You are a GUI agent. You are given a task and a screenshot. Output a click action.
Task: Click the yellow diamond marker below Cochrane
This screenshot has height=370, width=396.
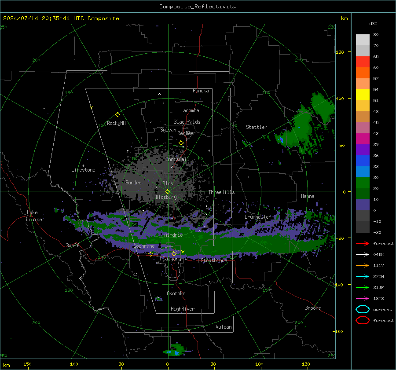[x=151, y=254]
